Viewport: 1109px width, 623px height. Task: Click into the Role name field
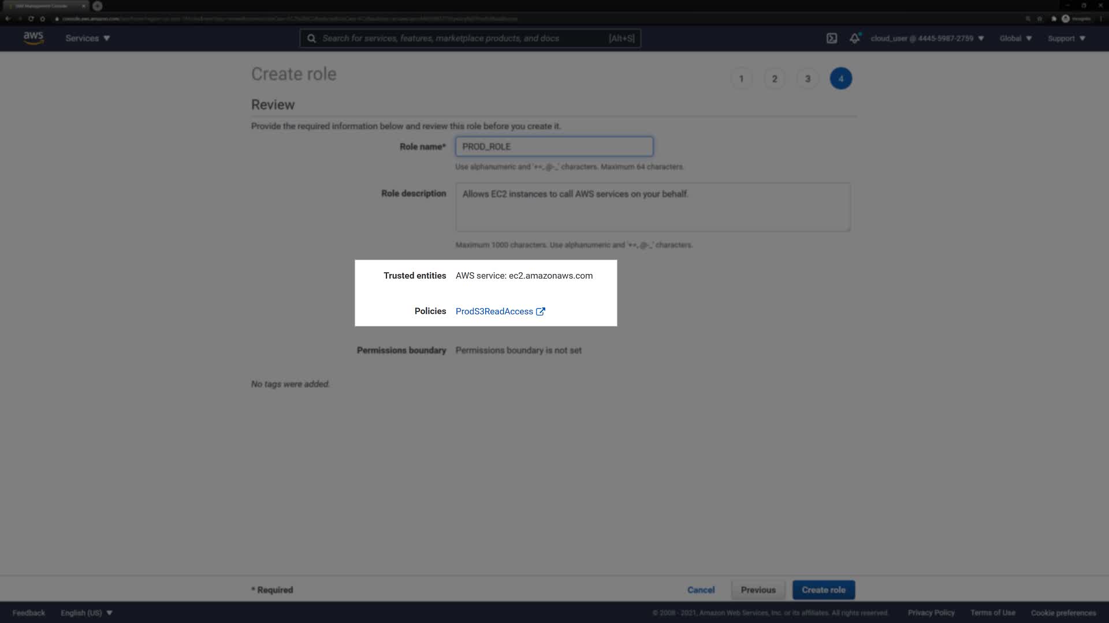click(554, 147)
